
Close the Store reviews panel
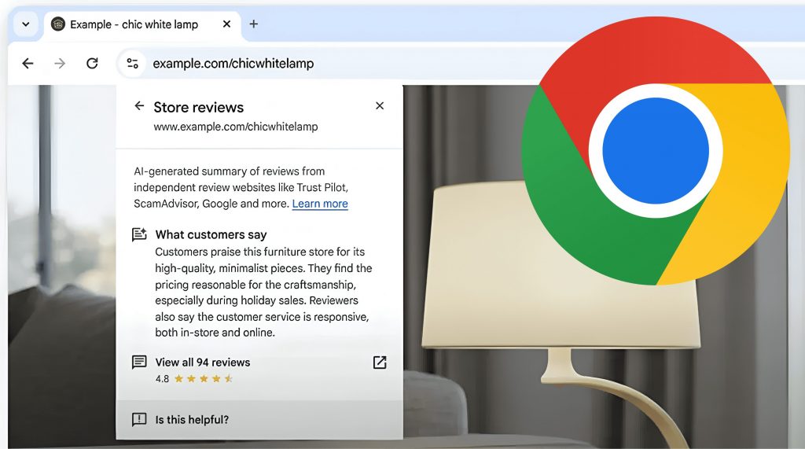(x=380, y=106)
